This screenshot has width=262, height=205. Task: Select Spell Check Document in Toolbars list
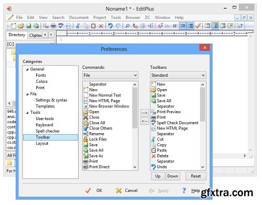pyautogui.click(x=178, y=123)
